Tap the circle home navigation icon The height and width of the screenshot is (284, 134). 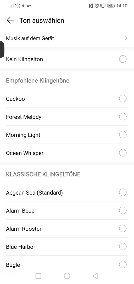click(67, 276)
